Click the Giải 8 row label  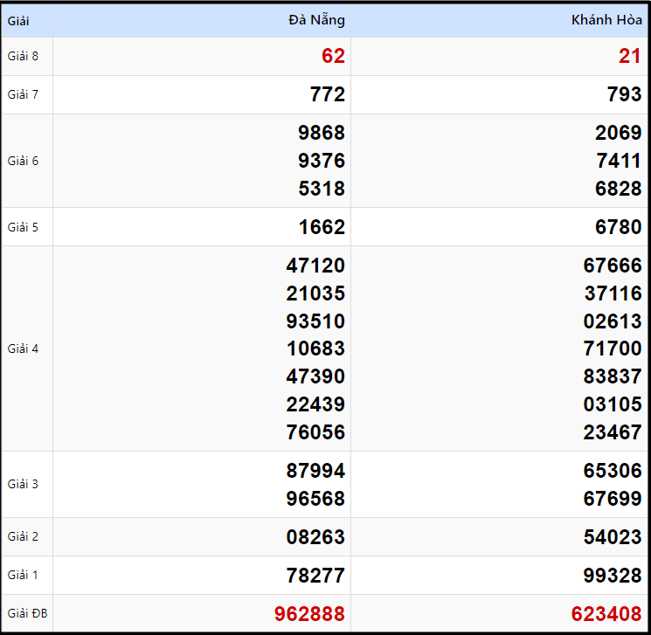click(23, 57)
